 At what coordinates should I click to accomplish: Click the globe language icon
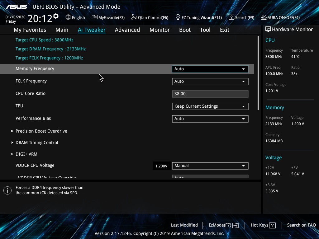click(x=68, y=17)
